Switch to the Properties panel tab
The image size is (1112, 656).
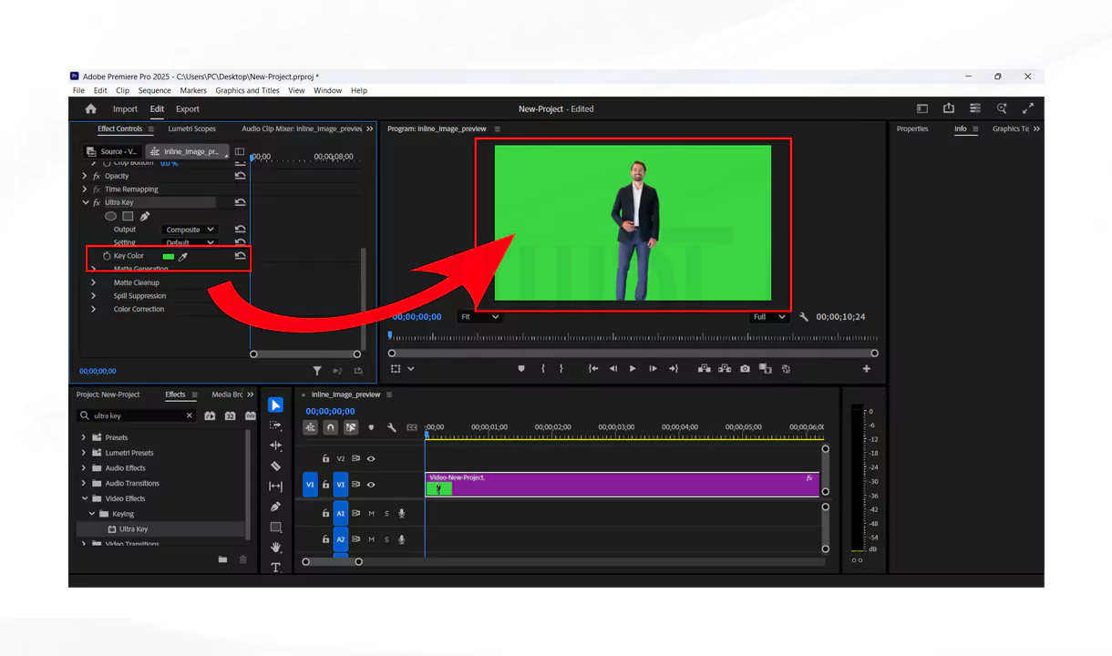(x=912, y=128)
